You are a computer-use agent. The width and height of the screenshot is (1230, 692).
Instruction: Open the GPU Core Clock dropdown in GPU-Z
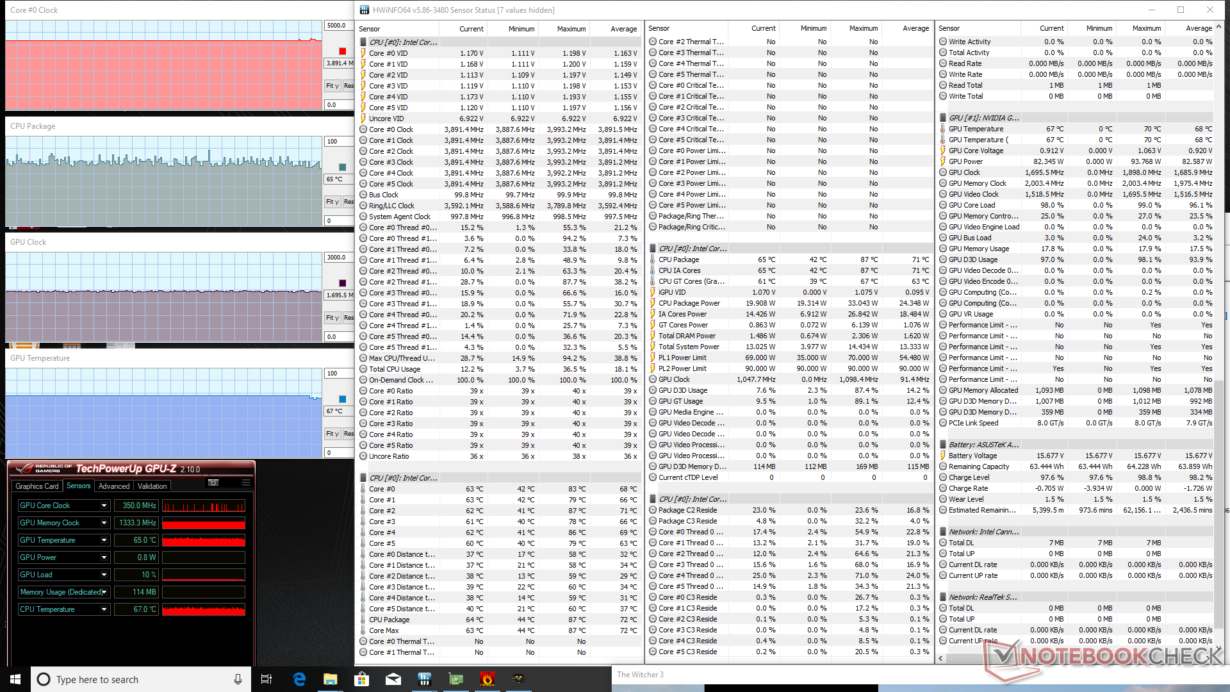tap(104, 506)
